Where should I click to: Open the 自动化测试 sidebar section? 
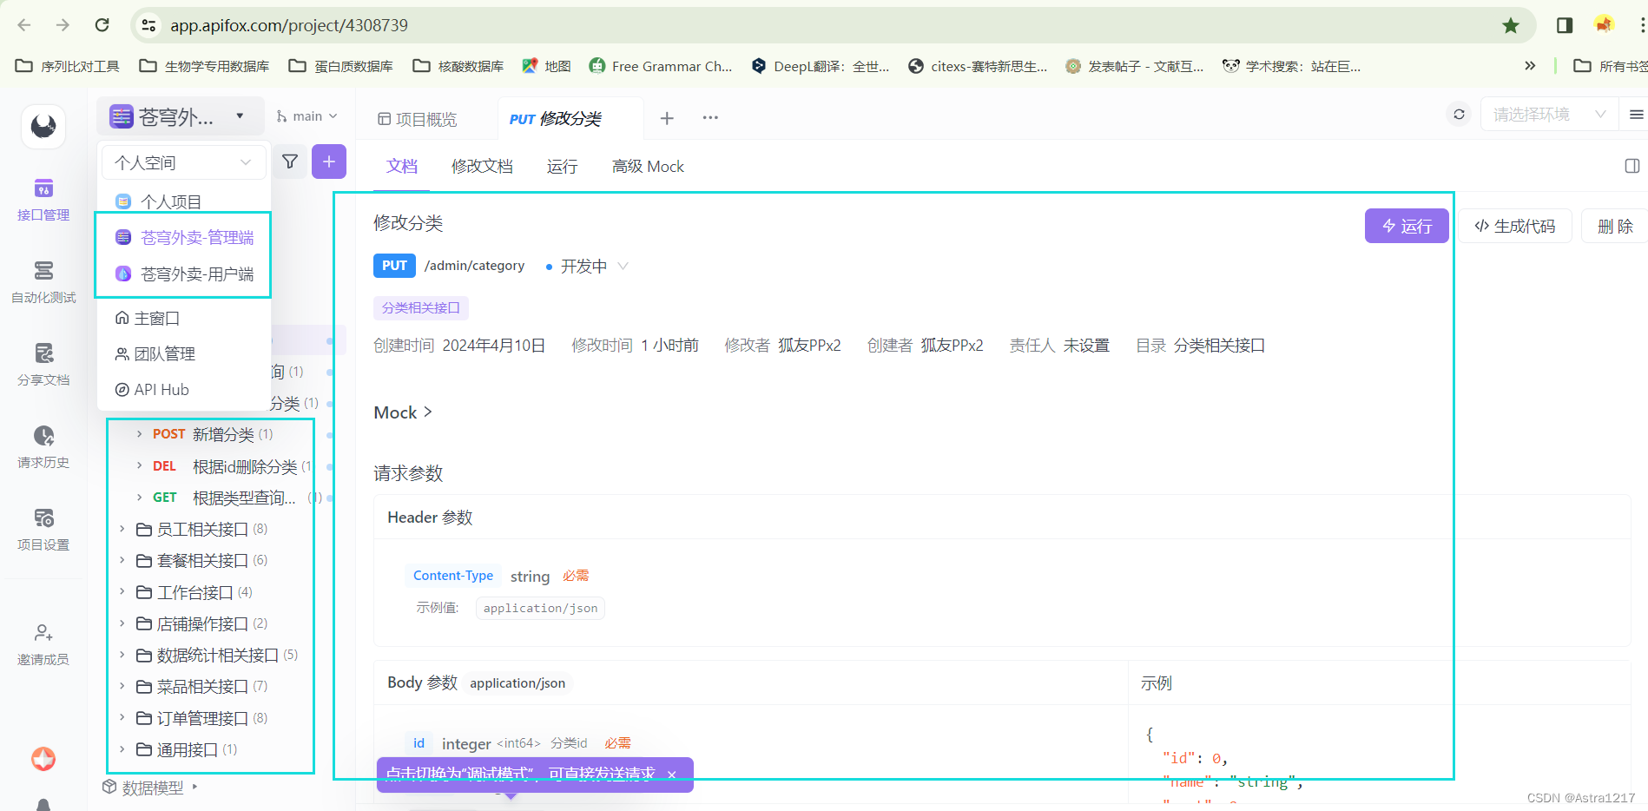click(43, 282)
